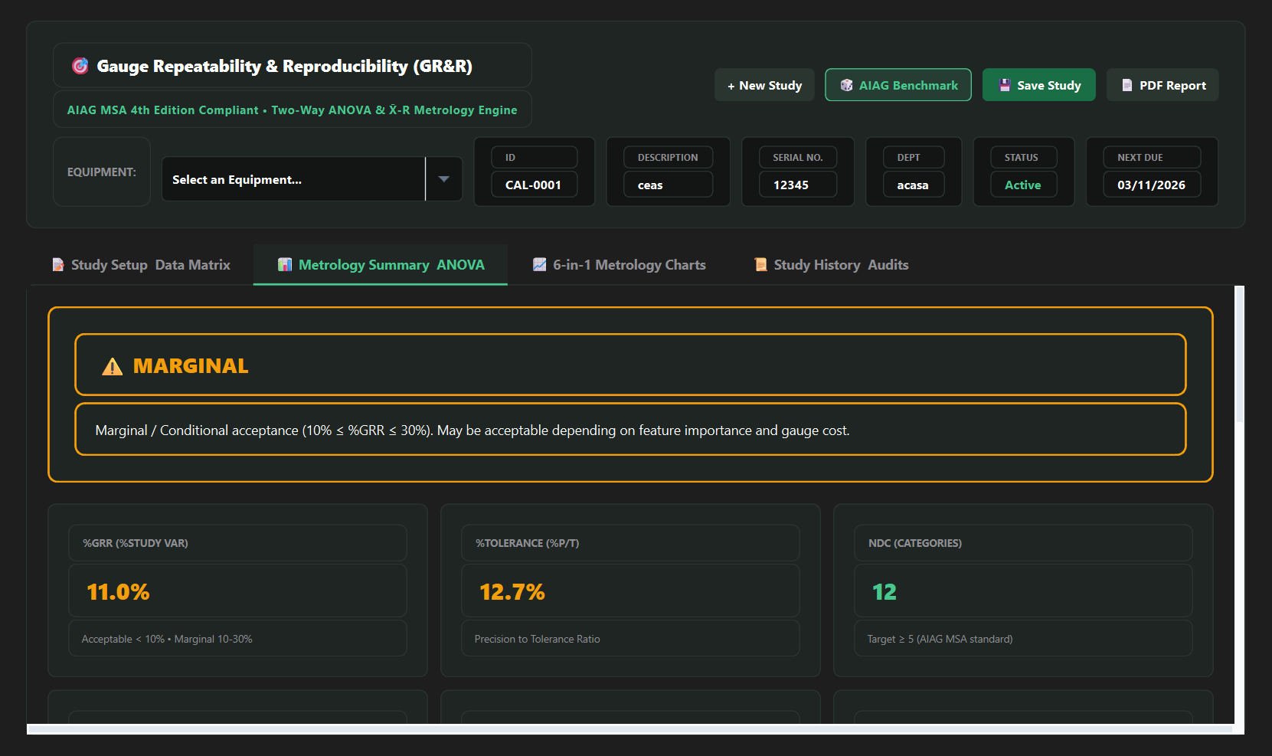This screenshot has height=756, width=1272.
Task: Run the AIAG Benchmark
Action: (898, 85)
